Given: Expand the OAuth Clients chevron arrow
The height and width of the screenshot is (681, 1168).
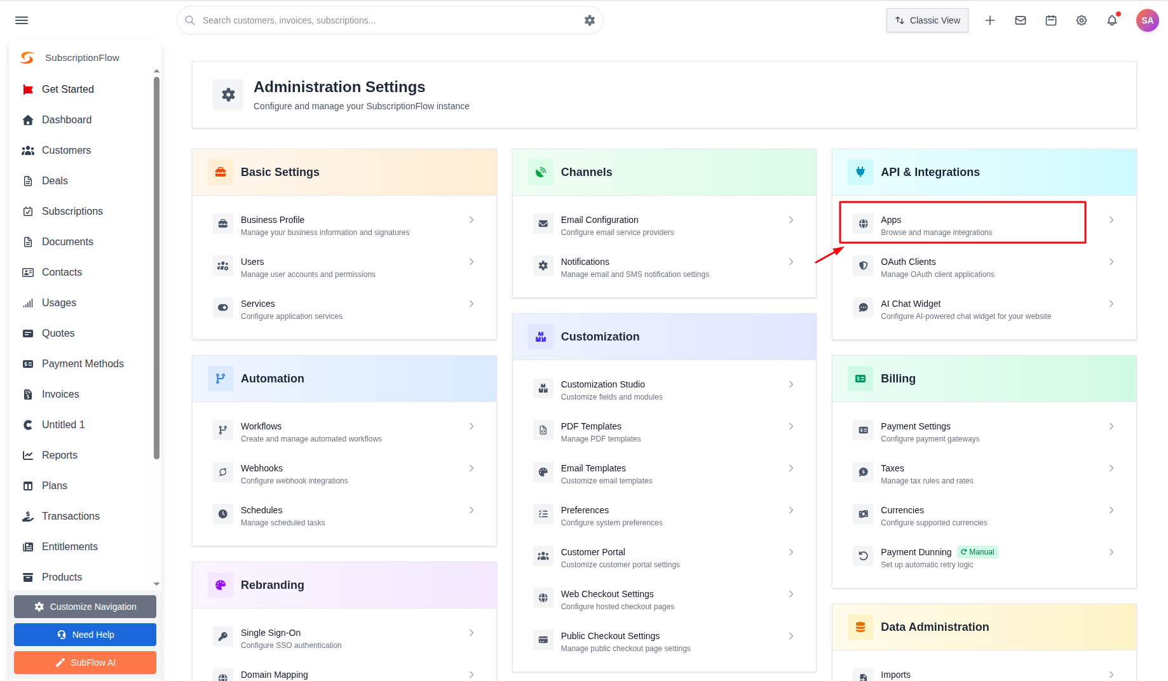Looking at the screenshot, I should coord(1111,262).
